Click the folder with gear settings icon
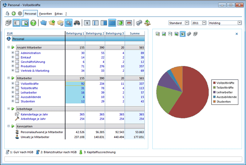Viewport: 246px width, 165px height. [x=60, y=23]
